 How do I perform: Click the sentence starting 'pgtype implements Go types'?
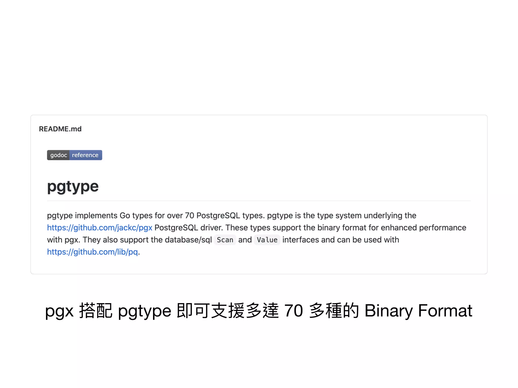(156, 215)
